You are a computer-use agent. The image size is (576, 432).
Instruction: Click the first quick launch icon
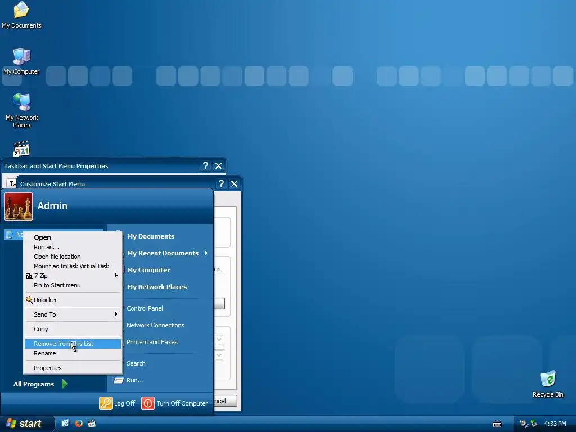tap(65, 424)
